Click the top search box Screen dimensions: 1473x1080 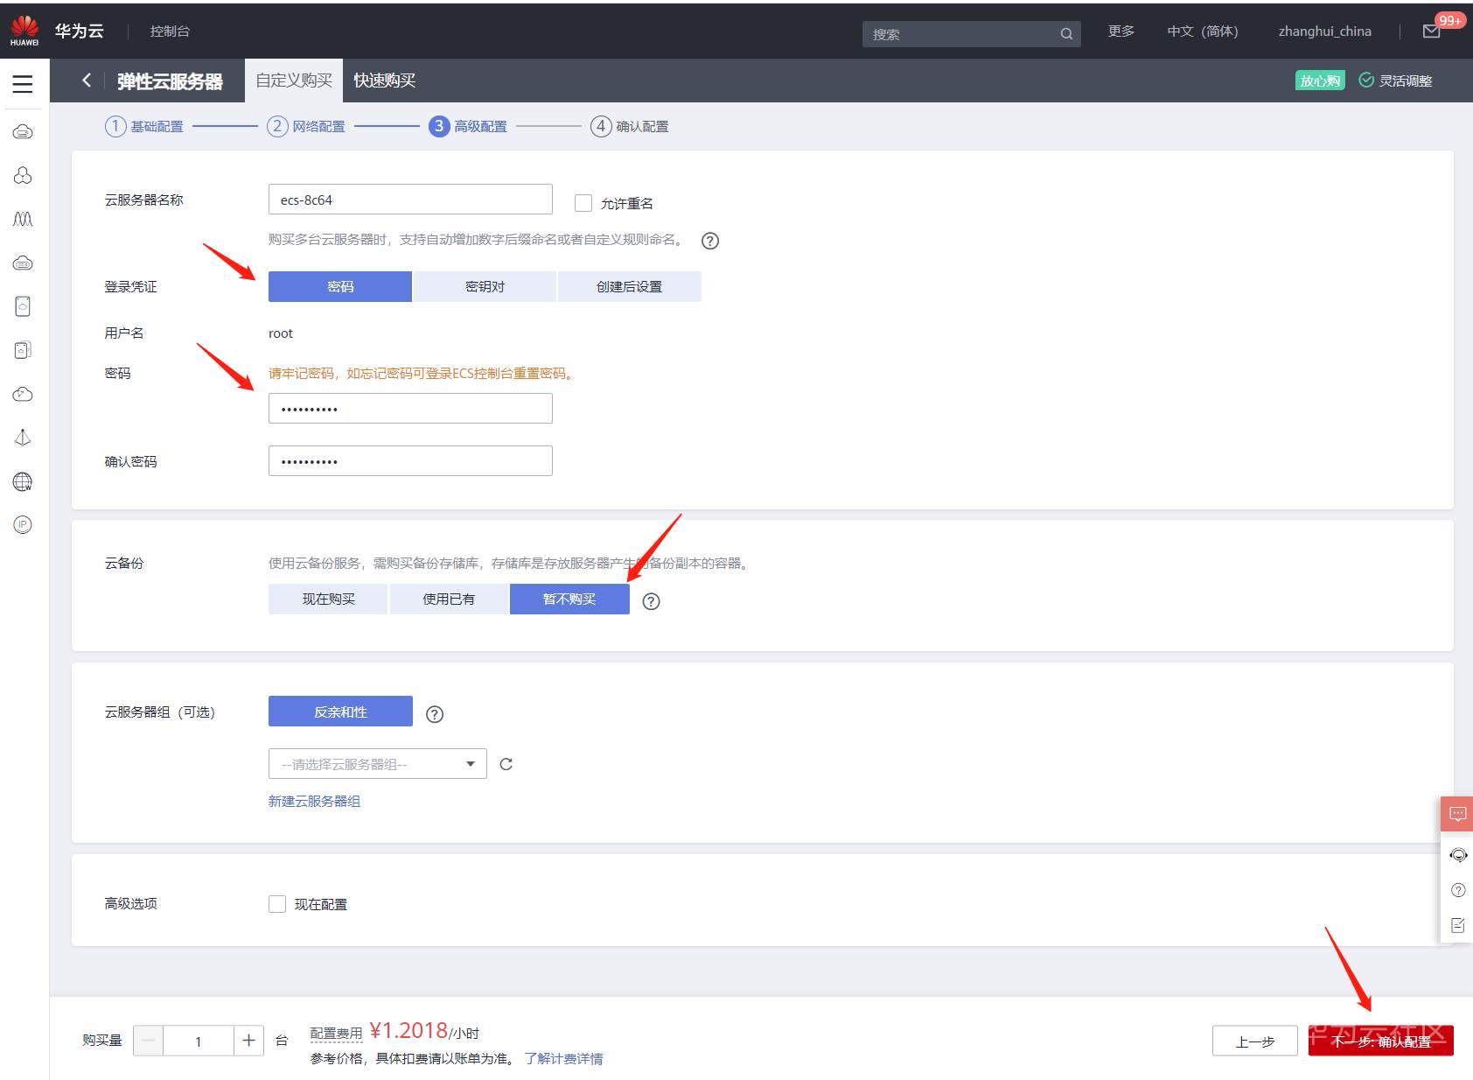tap(971, 34)
